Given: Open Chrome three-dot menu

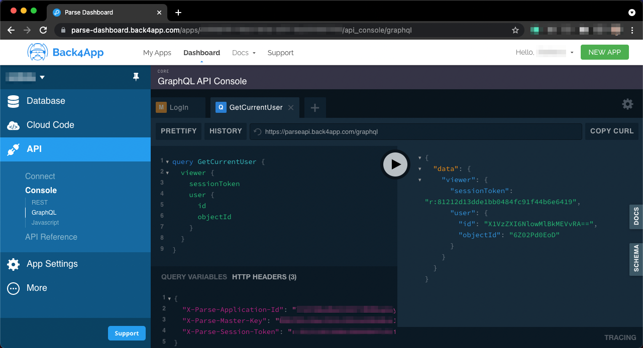Looking at the screenshot, I should point(632,30).
